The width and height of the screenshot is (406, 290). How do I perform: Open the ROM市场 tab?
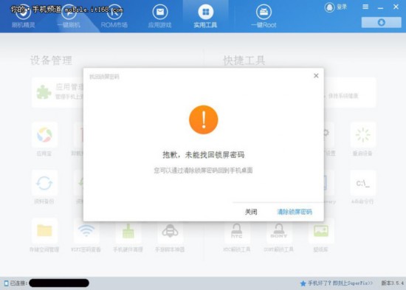[x=114, y=16]
